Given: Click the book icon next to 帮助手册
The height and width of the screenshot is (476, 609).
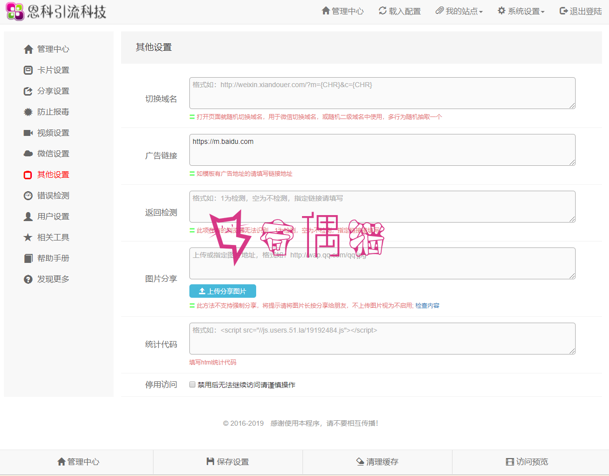Looking at the screenshot, I should point(28,258).
